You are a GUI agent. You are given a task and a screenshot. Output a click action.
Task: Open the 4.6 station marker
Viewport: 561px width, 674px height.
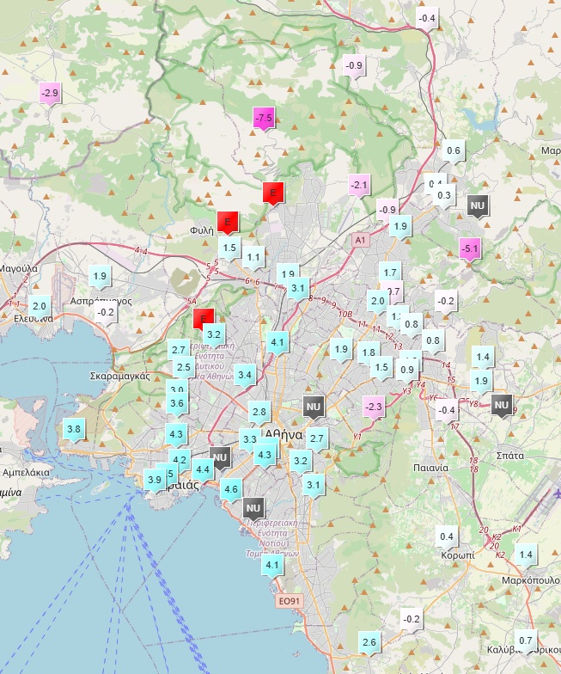tap(231, 490)
